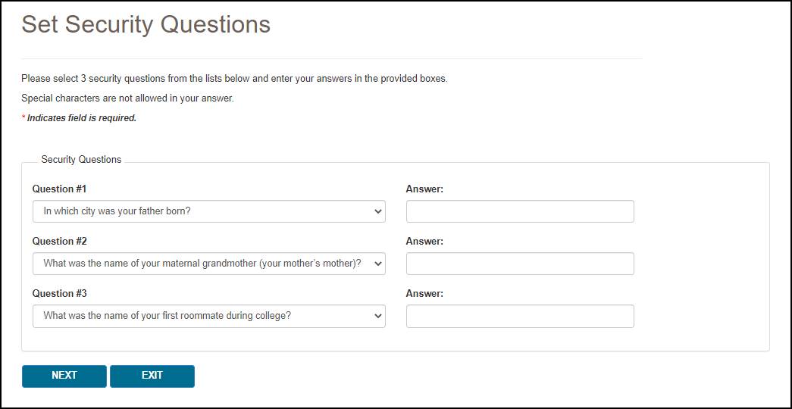Click the "Set Security Questions" page heading

point(146,24)
